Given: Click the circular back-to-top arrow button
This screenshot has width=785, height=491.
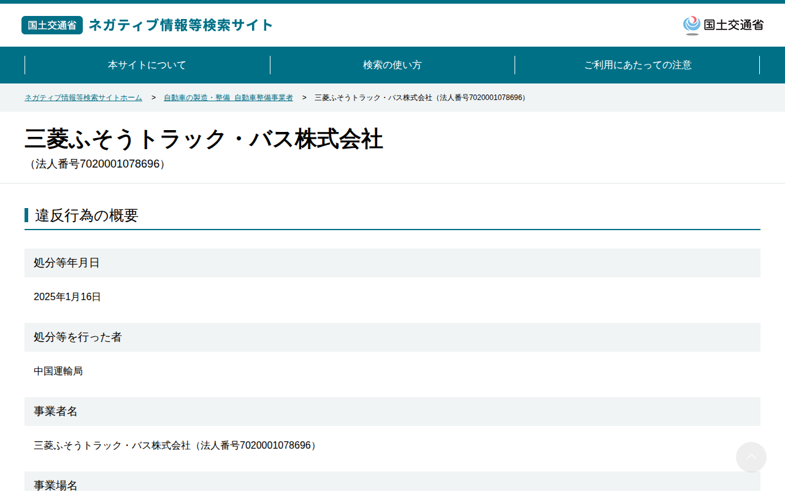Looking at the screenshot, I should pos(751,457).
